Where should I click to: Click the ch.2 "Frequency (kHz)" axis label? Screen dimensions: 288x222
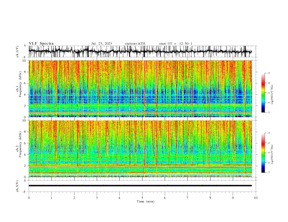[x=20, y=144]
